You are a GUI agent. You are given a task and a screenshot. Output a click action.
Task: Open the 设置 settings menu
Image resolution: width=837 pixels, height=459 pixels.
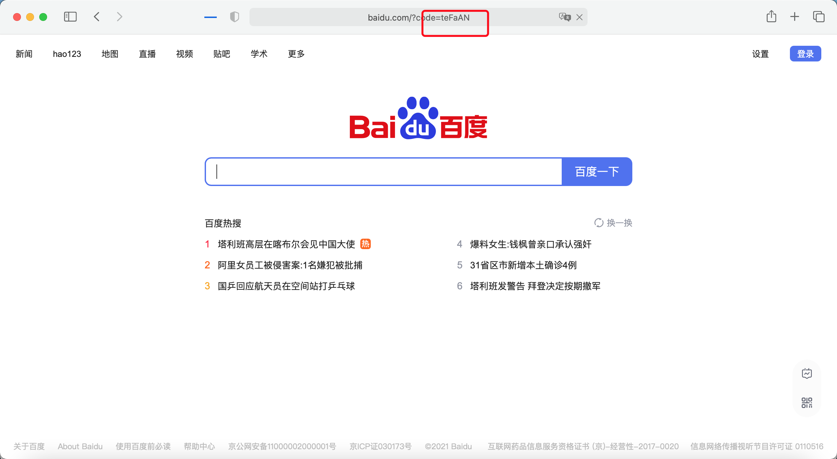coord(760,54)
